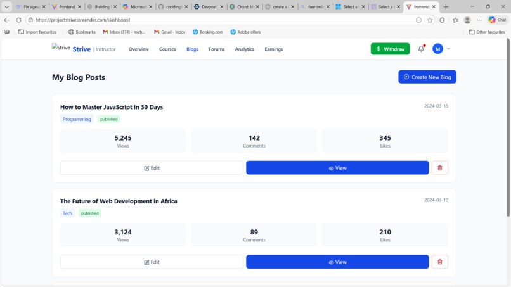View the JavaScript in 30 Days post
Screen dimensions: 511x287
click(x=337, y=168)
